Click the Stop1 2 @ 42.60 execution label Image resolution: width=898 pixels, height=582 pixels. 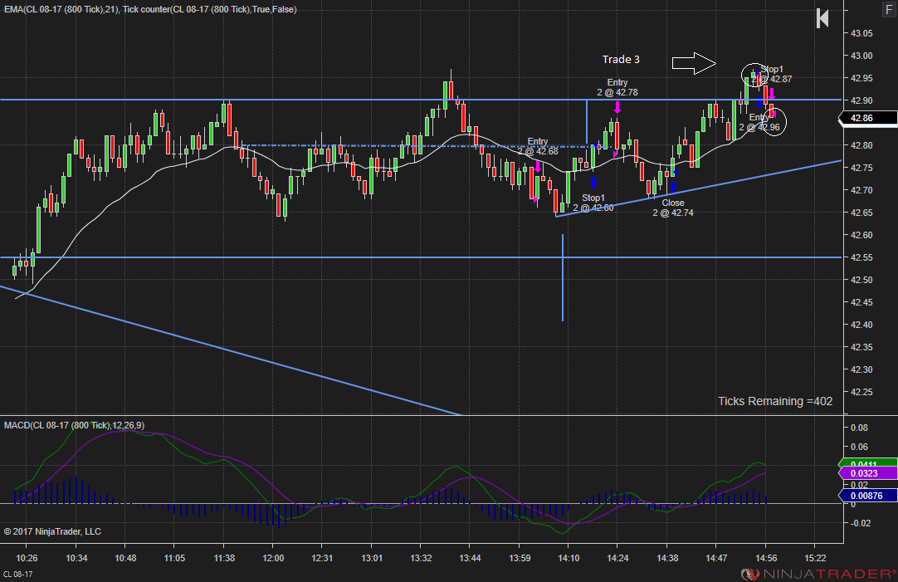[593, 203]
